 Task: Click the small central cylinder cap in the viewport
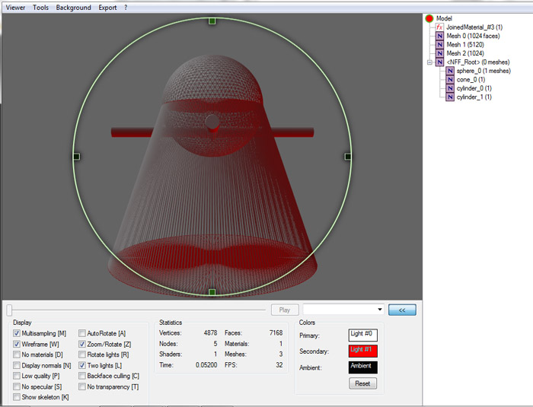212,122
